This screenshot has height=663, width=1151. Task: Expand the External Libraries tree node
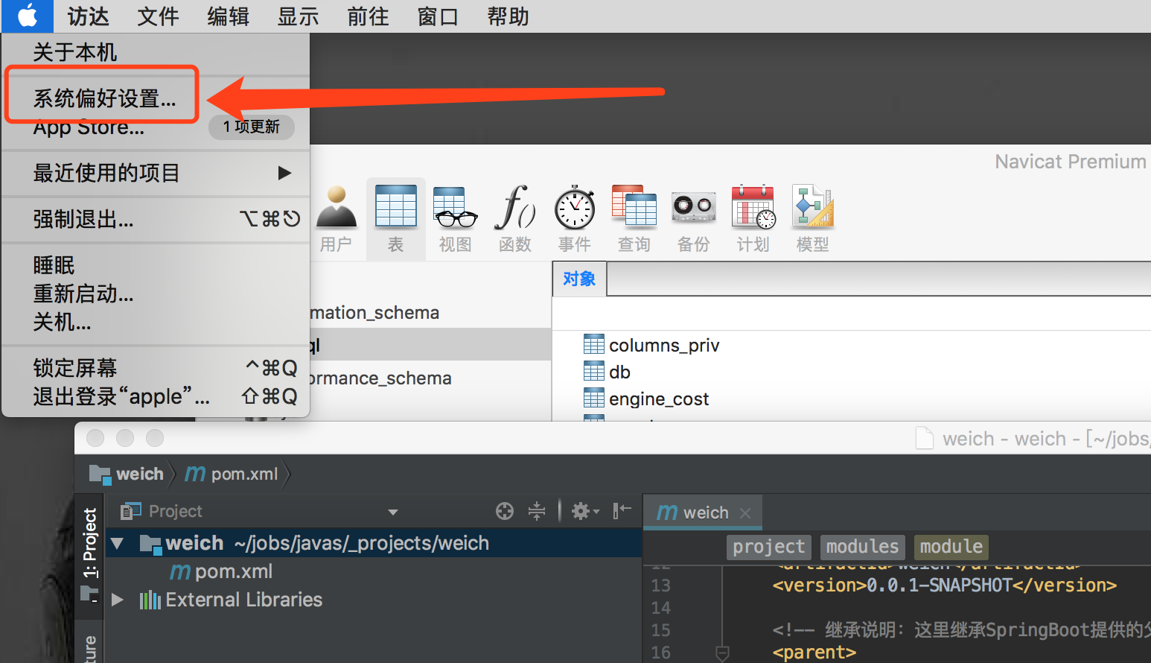[x=118, y=600]
